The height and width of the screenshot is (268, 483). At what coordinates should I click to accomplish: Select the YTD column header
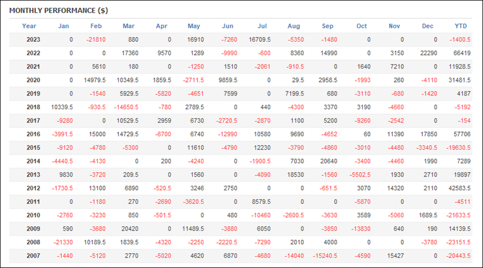pos(460,26)
